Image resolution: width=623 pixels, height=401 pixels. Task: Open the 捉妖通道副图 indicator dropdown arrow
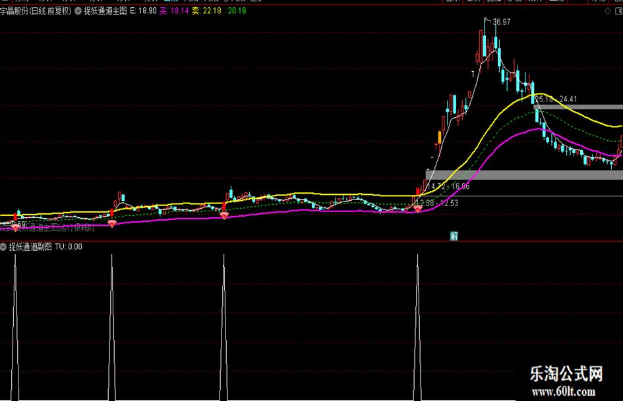tap(3, 247)
